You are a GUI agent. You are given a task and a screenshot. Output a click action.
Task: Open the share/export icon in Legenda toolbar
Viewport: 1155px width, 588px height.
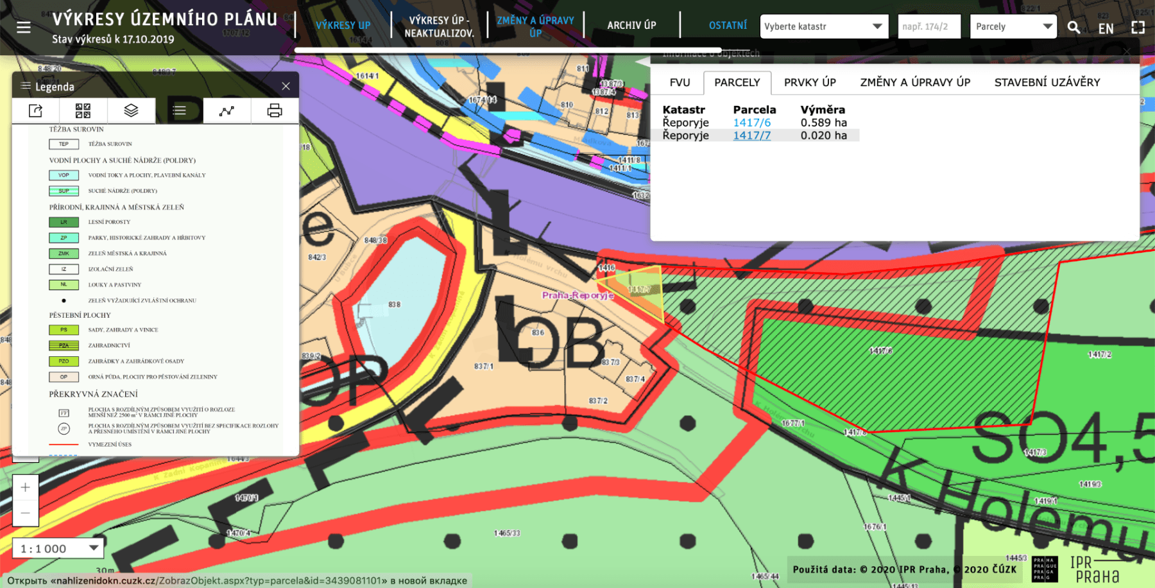36,110
